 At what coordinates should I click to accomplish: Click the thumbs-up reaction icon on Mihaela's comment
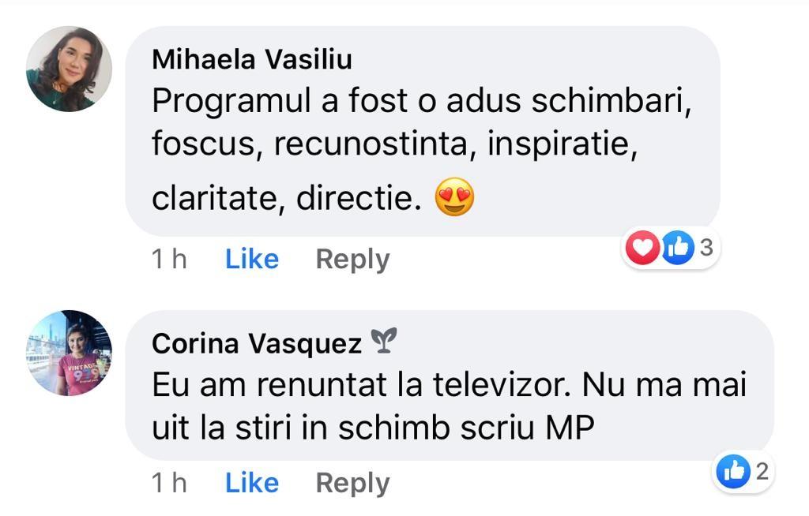point(677,248)
